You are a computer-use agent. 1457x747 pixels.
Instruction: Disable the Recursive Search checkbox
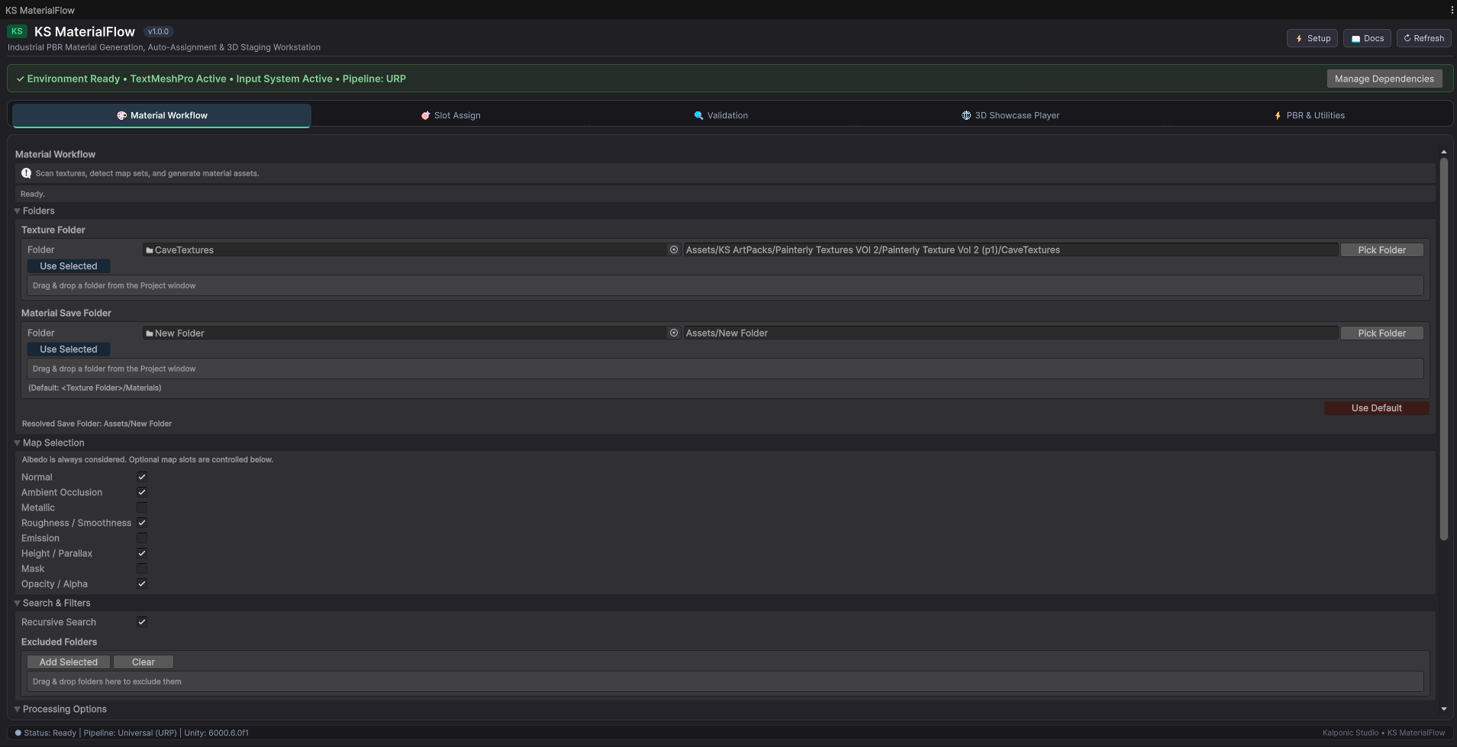(142, 622)
